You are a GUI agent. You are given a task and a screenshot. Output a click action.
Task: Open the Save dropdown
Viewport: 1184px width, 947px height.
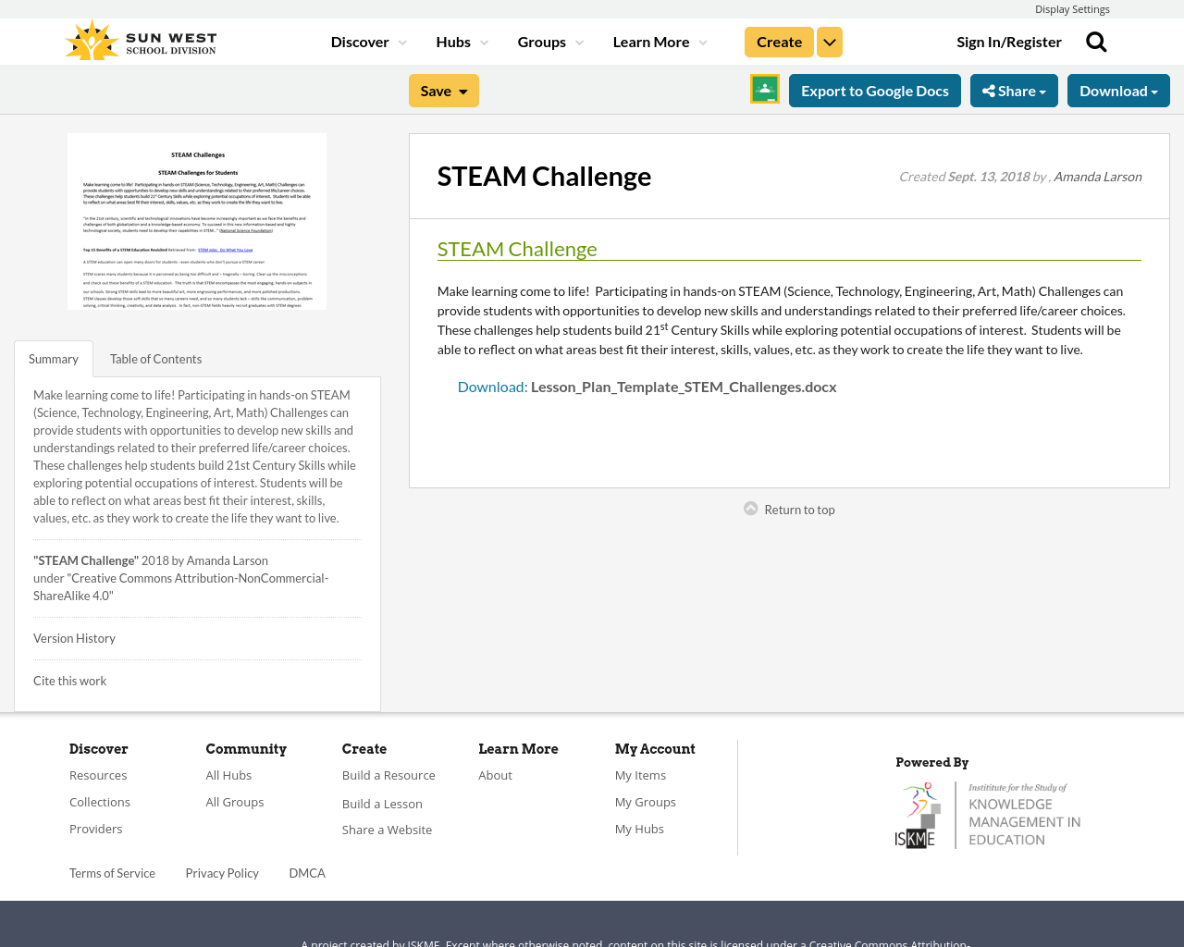442,89
